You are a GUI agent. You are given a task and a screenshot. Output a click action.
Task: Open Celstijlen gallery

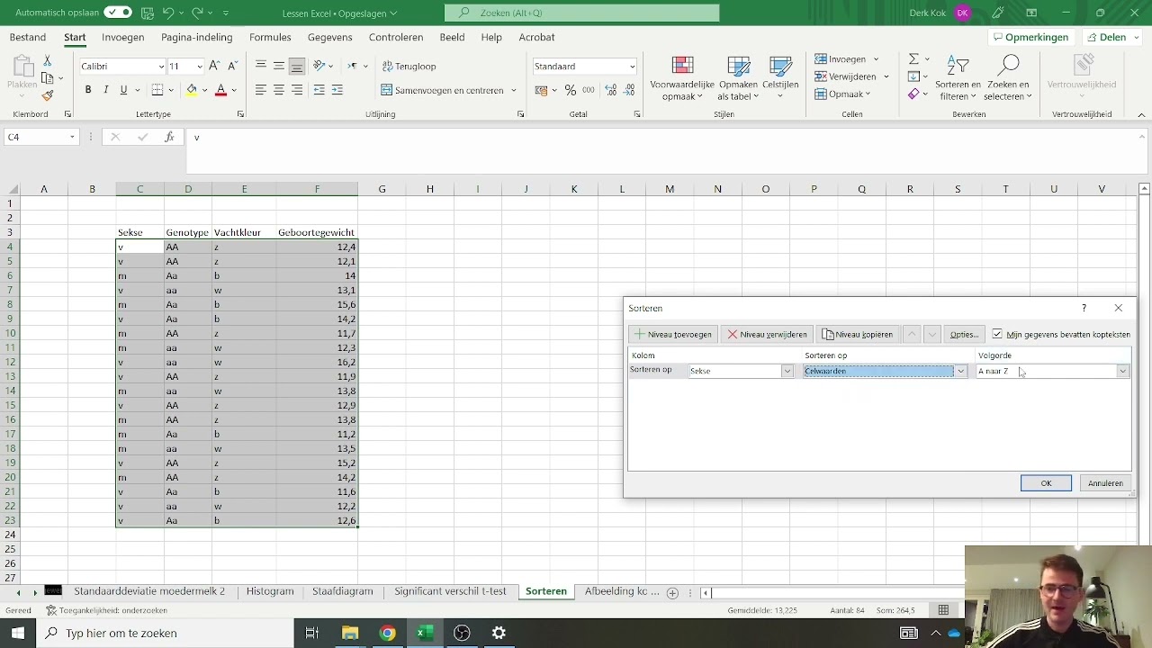780,78
